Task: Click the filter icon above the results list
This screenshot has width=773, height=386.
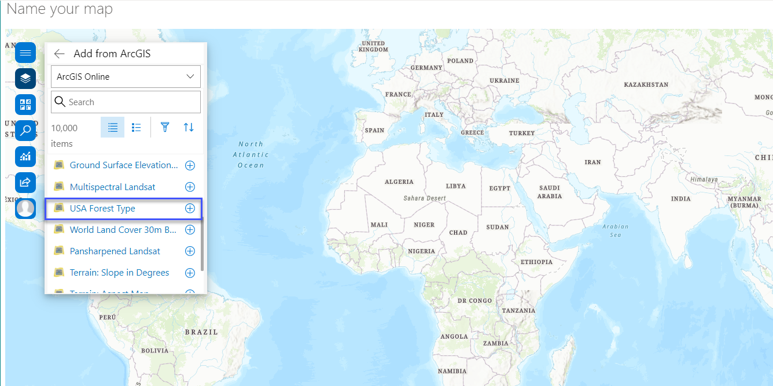Action: click(x=165, y=127)
